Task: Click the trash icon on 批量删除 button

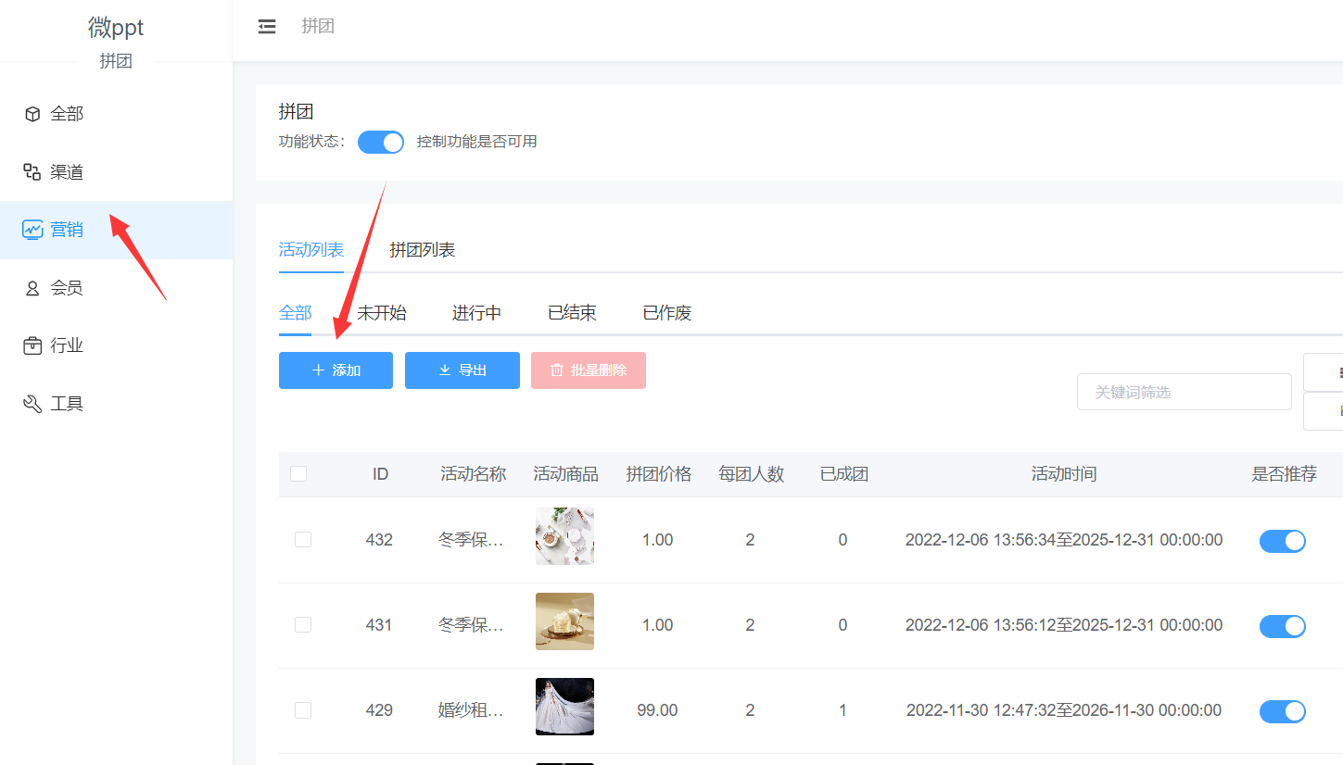Action: [x=557, y=370]
